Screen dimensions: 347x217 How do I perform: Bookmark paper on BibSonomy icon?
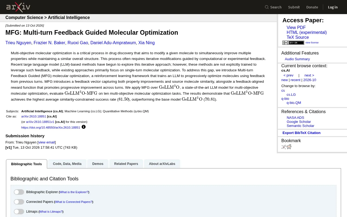point(284,147)
